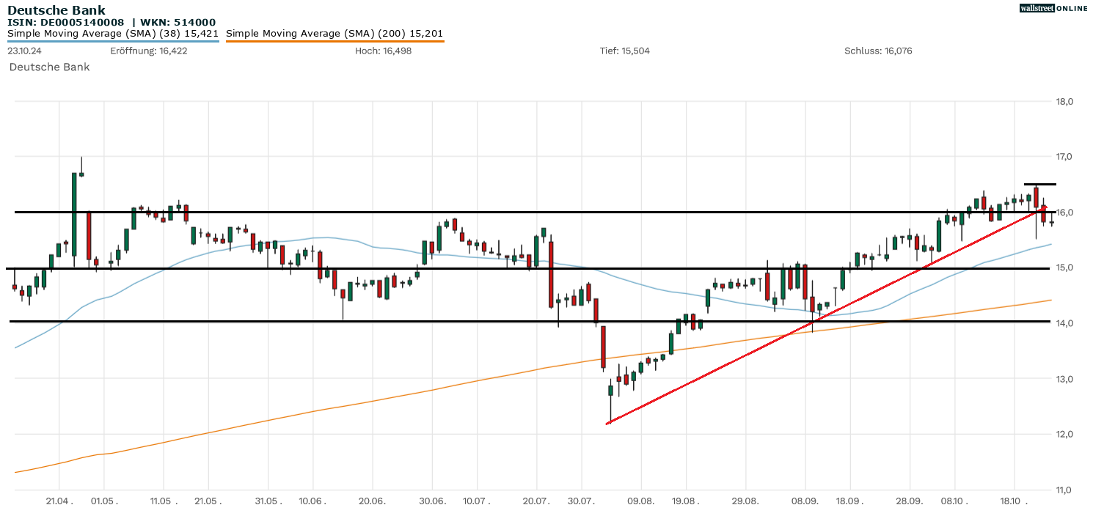The width and height of the screenshot is (1093, 505).
Task: Click the bold Deutsche Bank chart title
Action: (x=56, y=10)
